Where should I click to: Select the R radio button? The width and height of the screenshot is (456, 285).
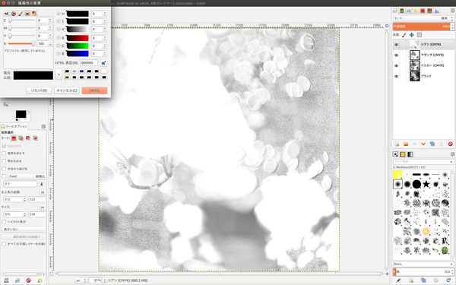pyautogui.click(x=59, y=38)
